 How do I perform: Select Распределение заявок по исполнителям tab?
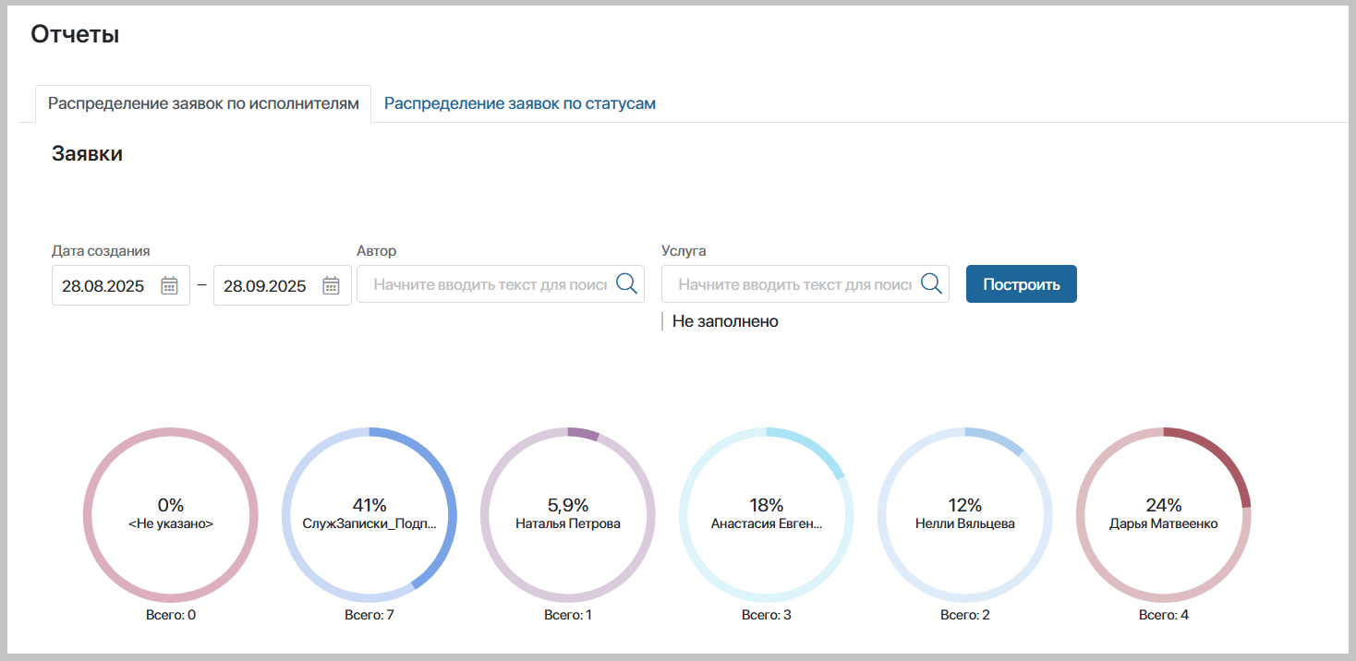[x=203, y=103]
